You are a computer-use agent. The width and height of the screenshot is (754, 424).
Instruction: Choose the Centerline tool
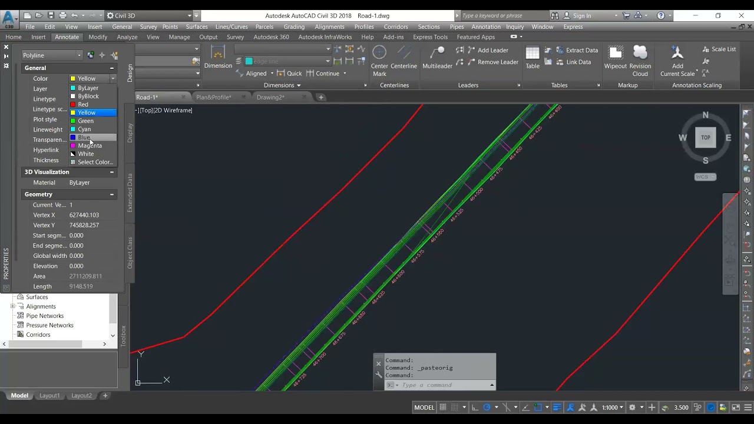pyautogui.click(x=404, y=58)
